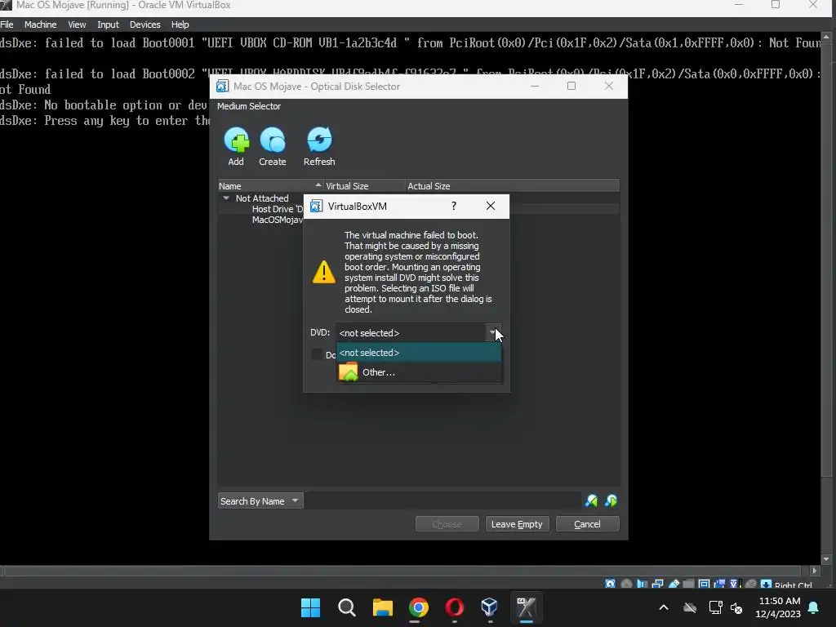Show hidden system tray icons chevron
836x627 pixels.
(664, 607)
